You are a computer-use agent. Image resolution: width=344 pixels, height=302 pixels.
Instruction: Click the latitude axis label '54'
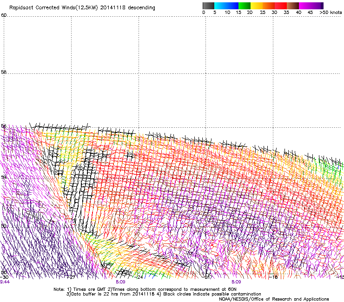click(x=4, y=177)
